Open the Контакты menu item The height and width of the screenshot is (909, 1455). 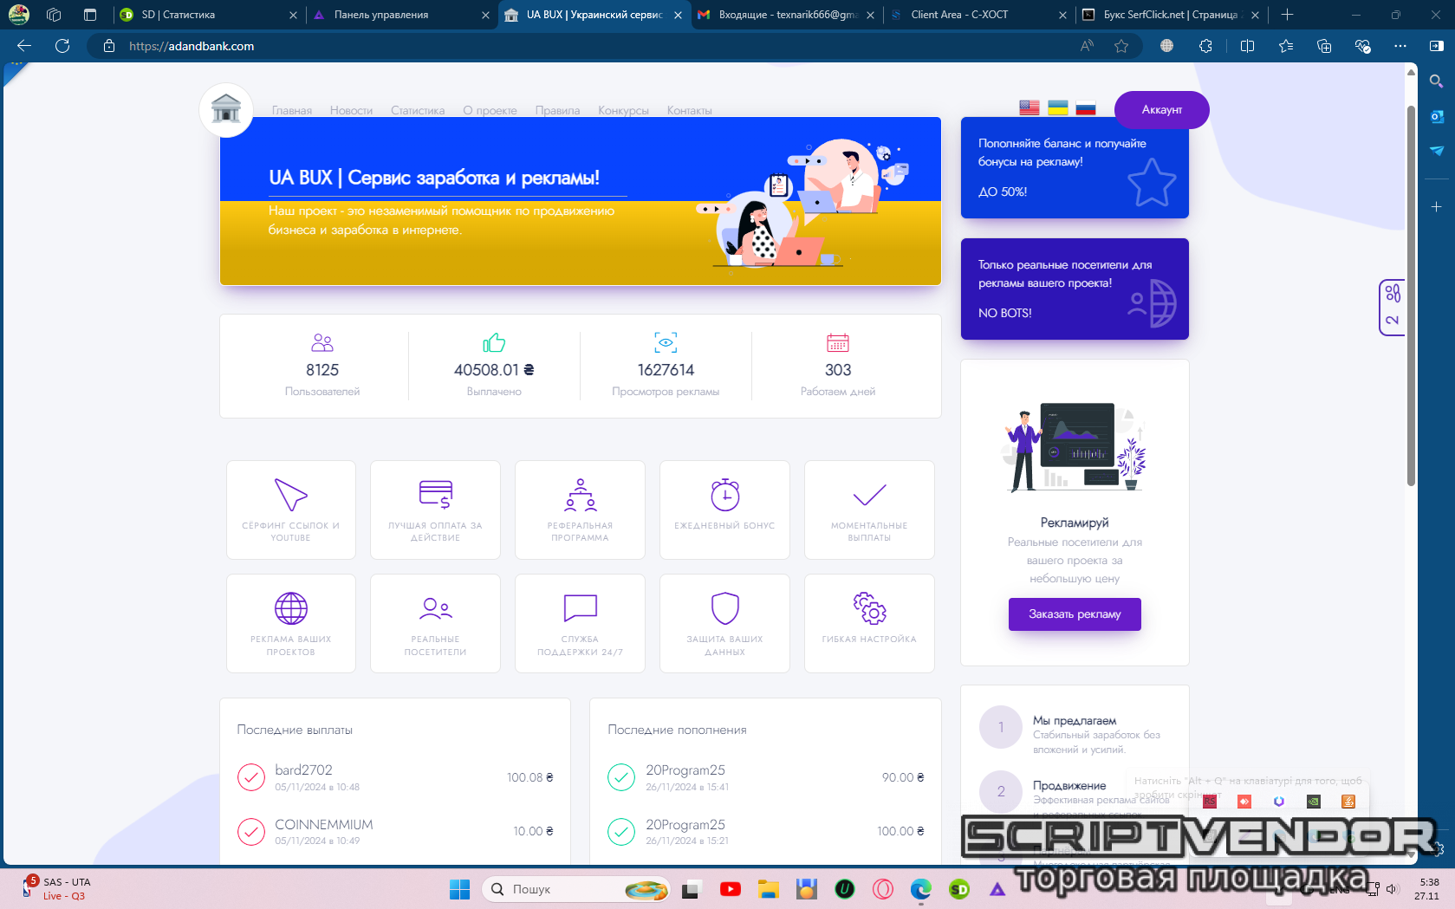coord(689,111)
